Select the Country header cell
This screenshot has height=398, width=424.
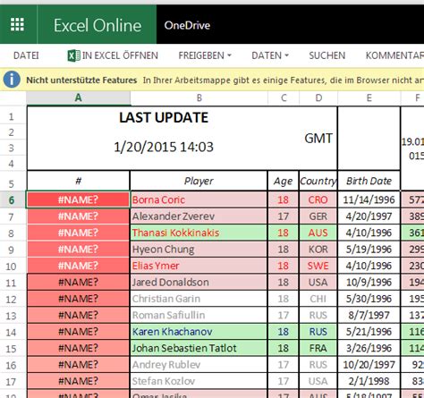pyautogui.click(x=318, y=181)
